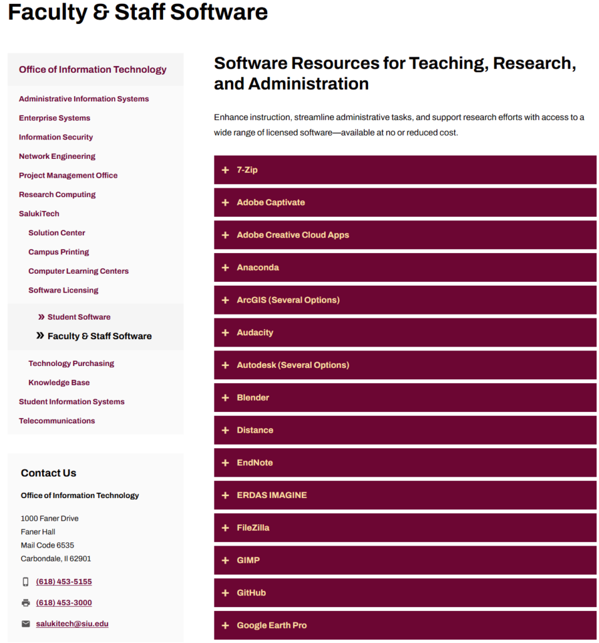The image size is (599, 643).
Task: Open the Office of Information Technology sidebar heading
Action: pos(93,70)
